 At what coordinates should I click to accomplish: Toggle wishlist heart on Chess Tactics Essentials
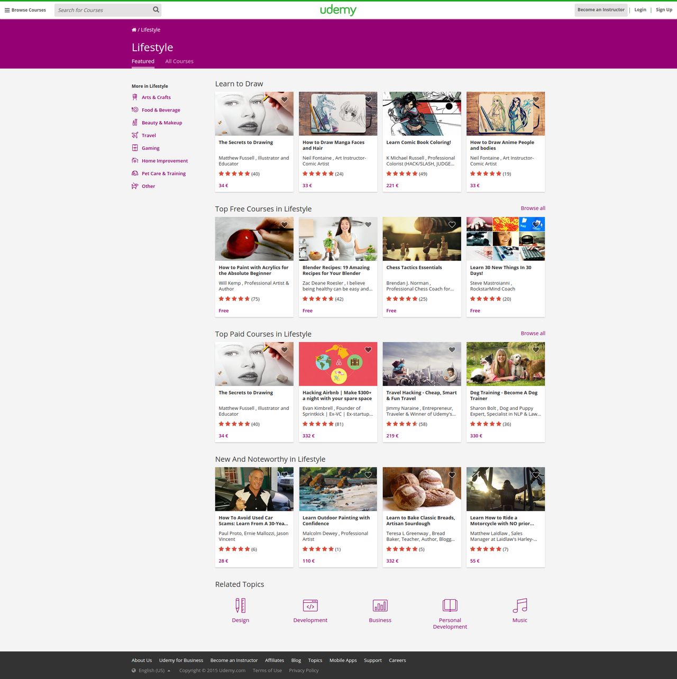tap(452, 225)
